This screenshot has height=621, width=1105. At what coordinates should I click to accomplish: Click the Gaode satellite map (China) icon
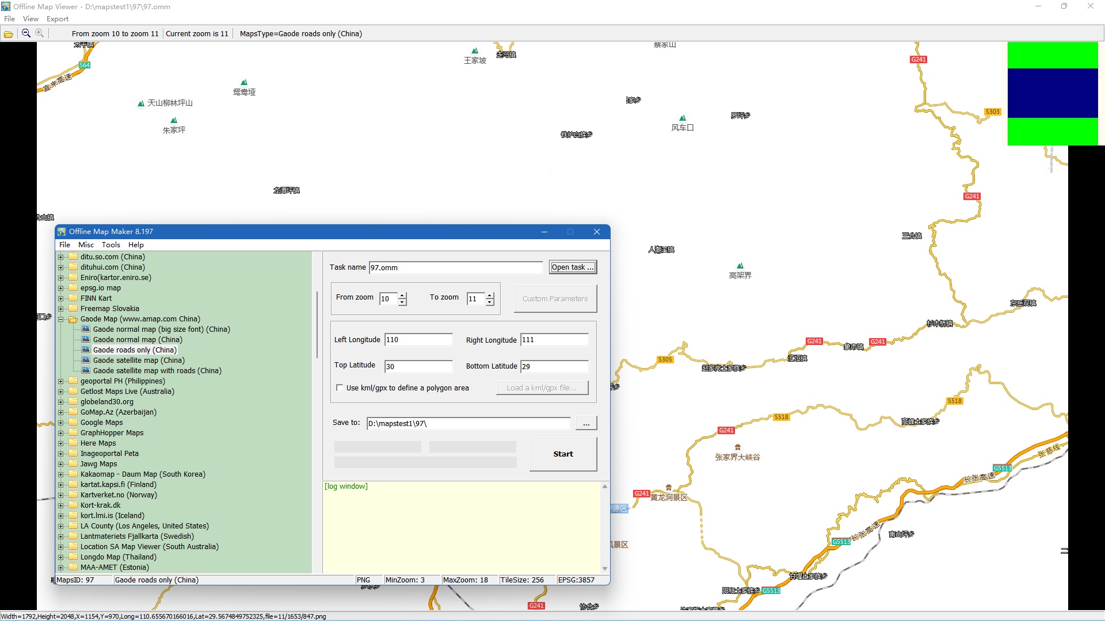point(86,361)
